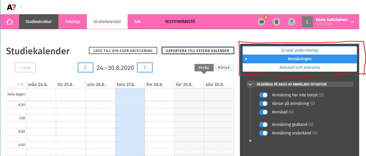Switch calendar to Månad view
This screenshot has width=366, height=156.
[x=224, y=68]
